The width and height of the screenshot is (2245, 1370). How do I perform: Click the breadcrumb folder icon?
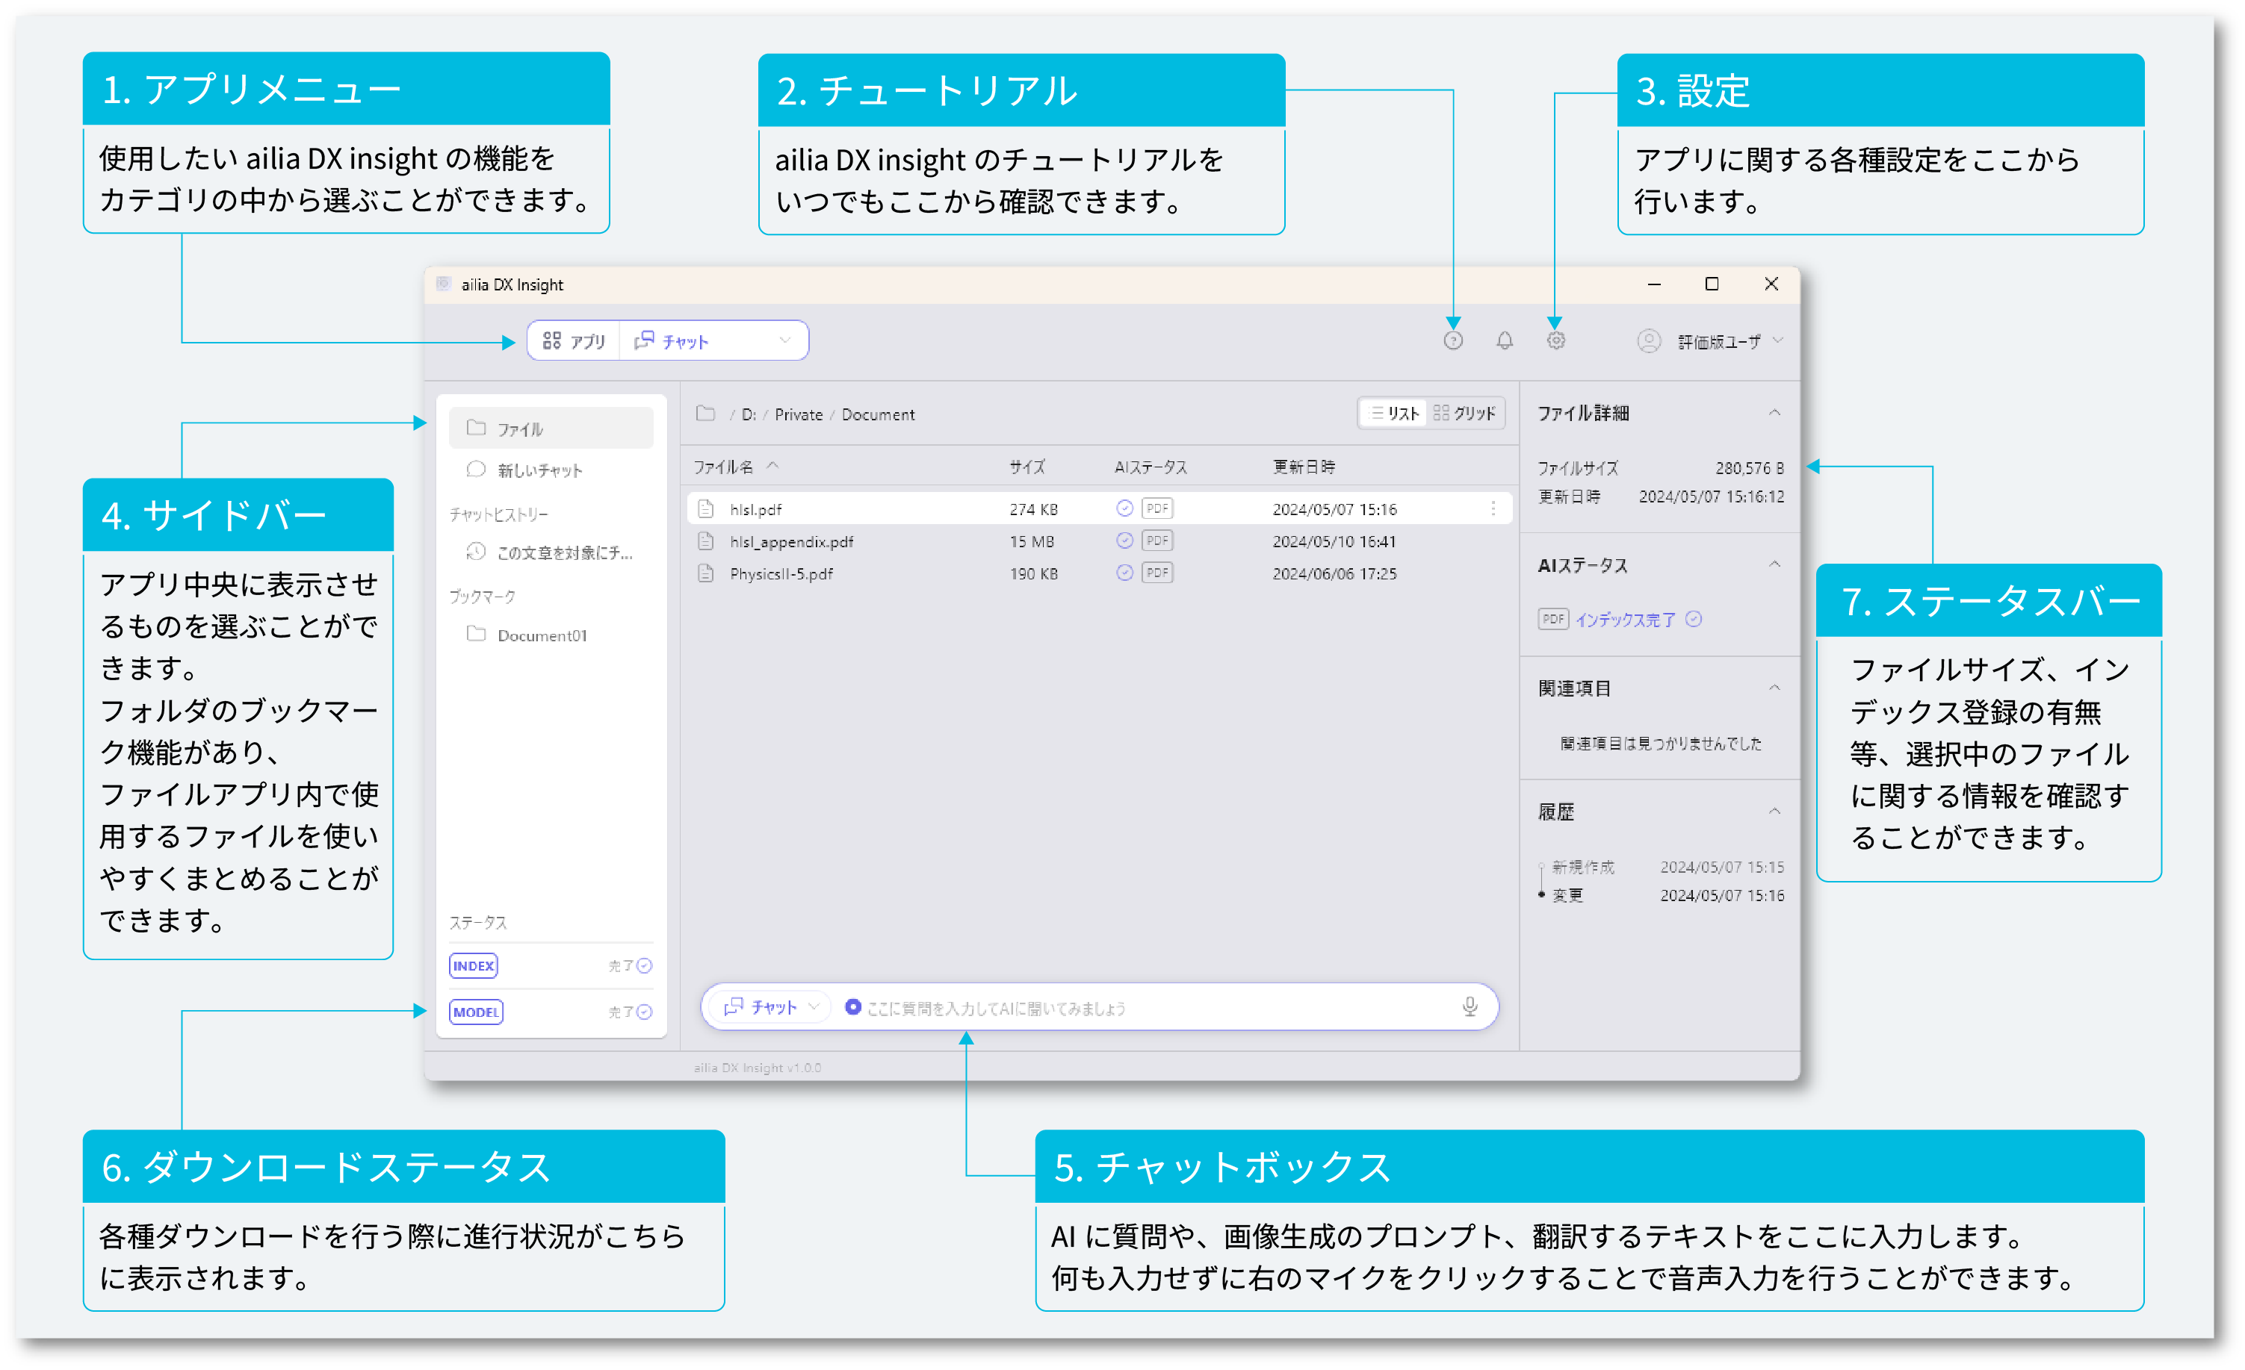click(x=705, y=414)
